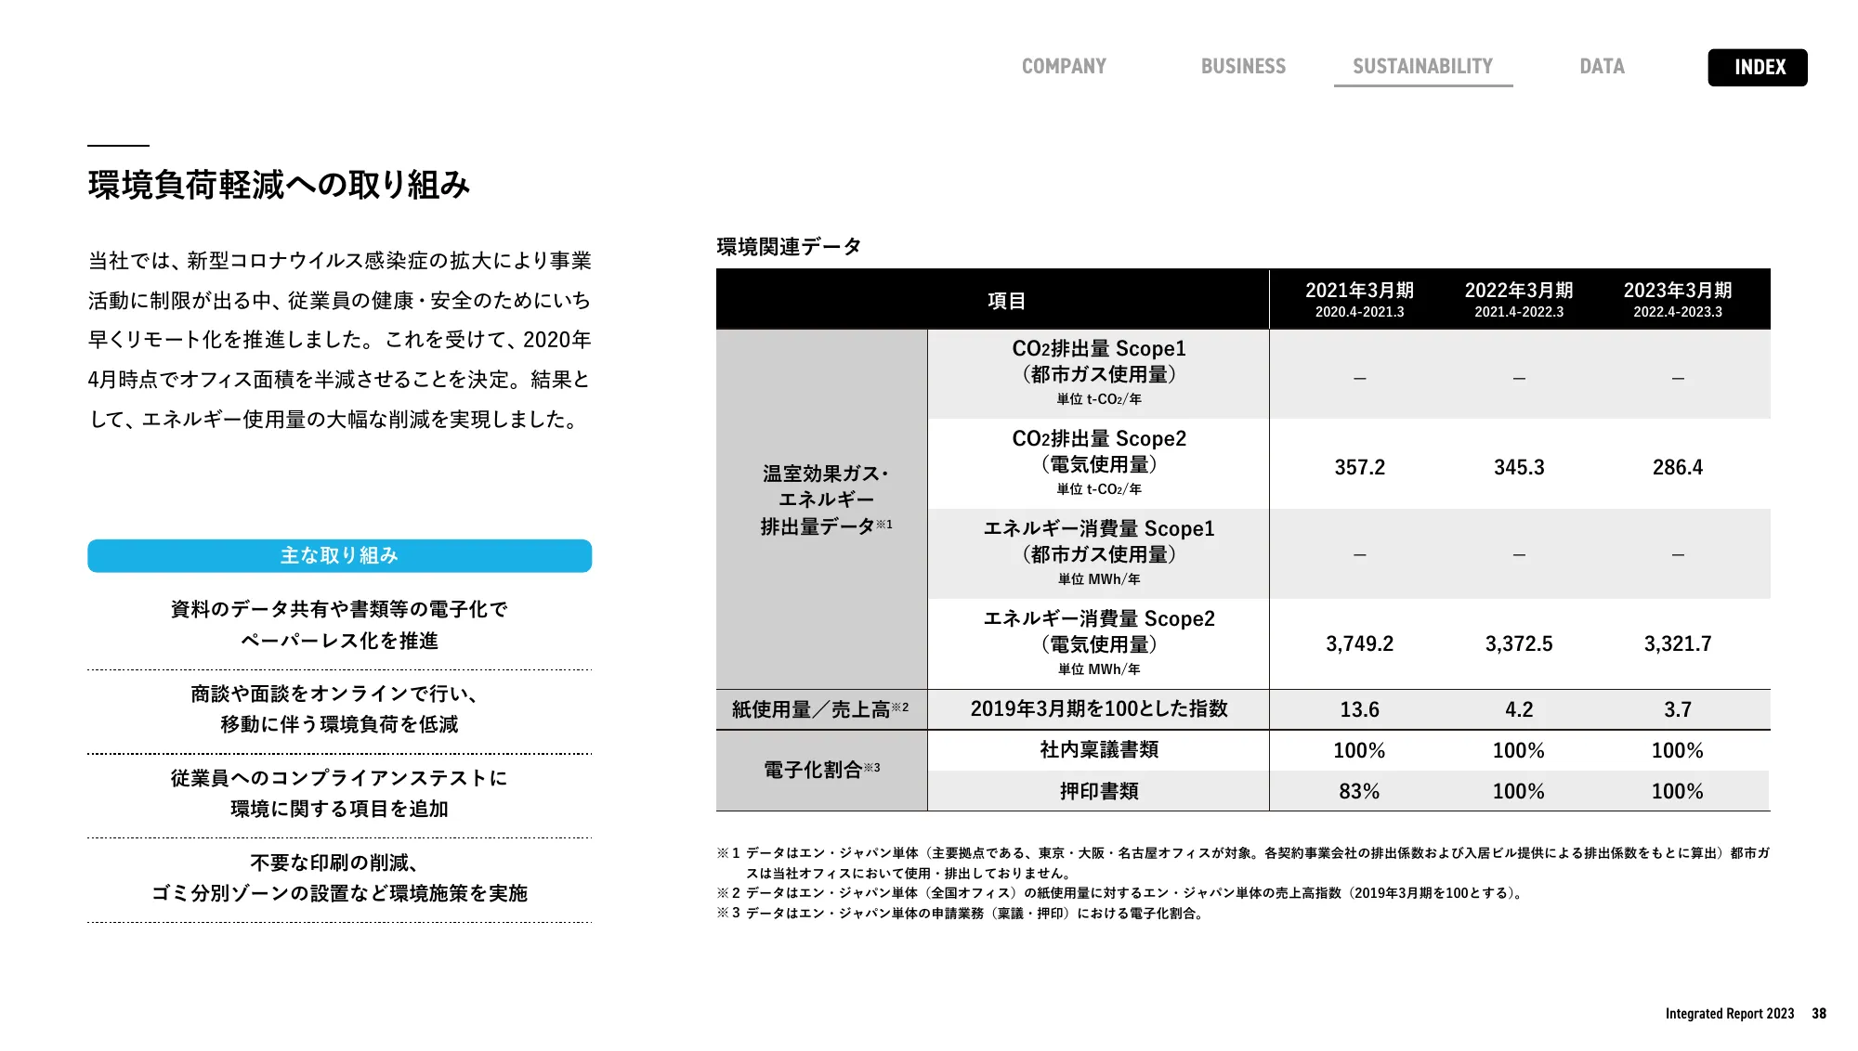1858x1051 pixels.
Task: Click the value 345.3
Action: 1519,467
